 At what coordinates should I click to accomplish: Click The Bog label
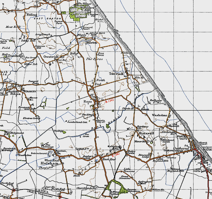58,131
